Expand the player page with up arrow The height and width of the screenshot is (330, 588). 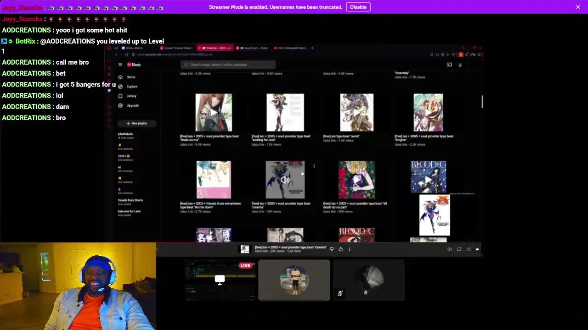[477, 249]
